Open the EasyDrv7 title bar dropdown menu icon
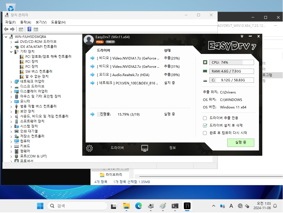The height and width of the screenshot is (213, 283). (242, 36)
